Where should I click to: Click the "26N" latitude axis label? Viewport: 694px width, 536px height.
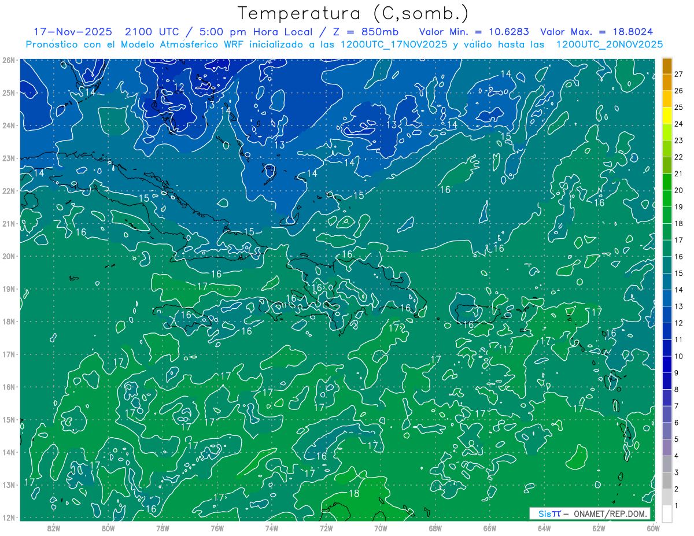tap(8, 60)
